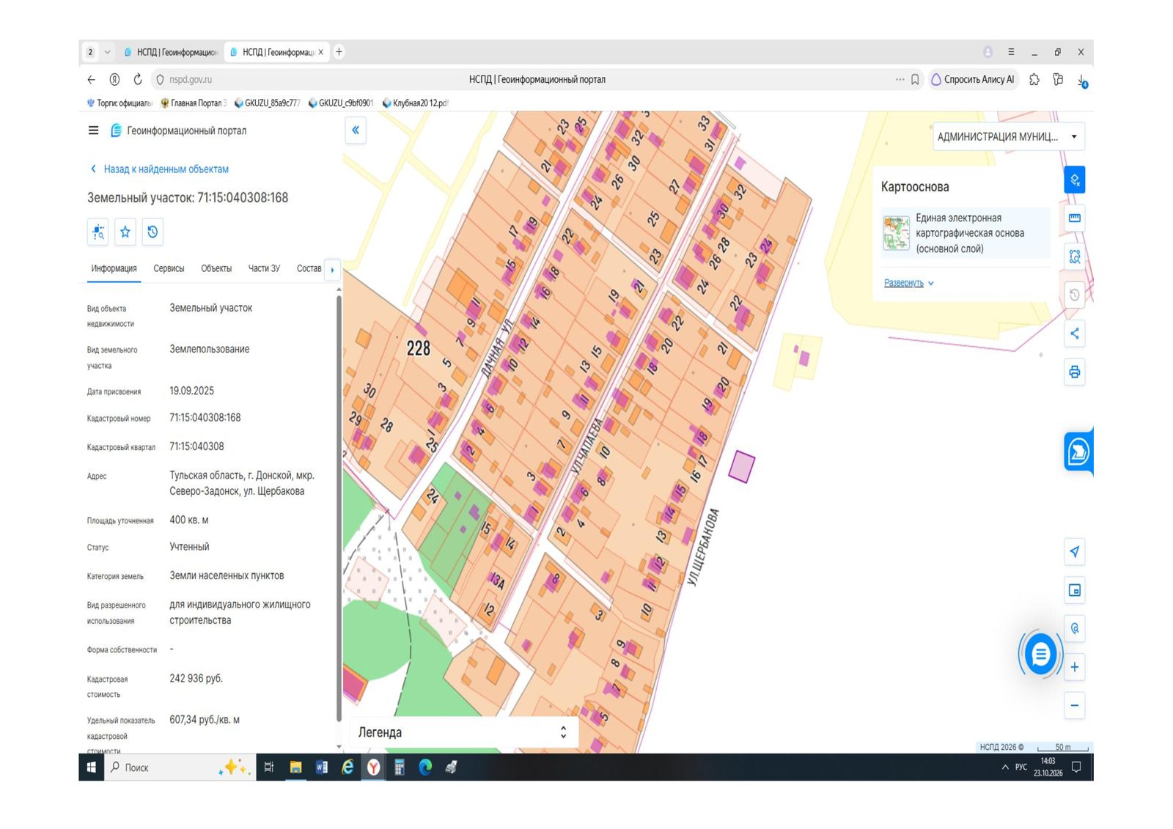Open the round chat support bubble
Image resolution: width=1173 pixels, height=829 pixels.
[x=1040, y=654]
